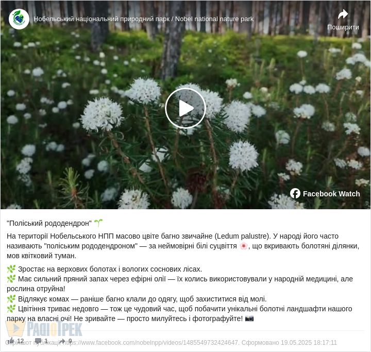Click the likes count 12

coord(21,341)
